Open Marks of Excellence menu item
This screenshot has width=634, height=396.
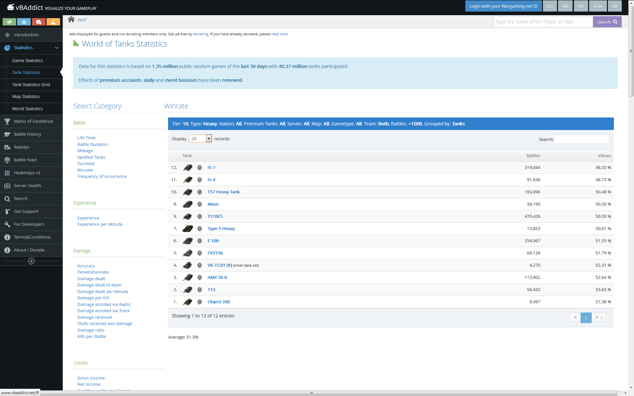33,121
